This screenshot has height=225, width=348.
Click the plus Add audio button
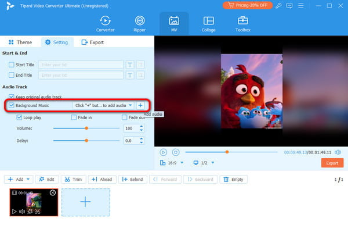pos(140,105)
